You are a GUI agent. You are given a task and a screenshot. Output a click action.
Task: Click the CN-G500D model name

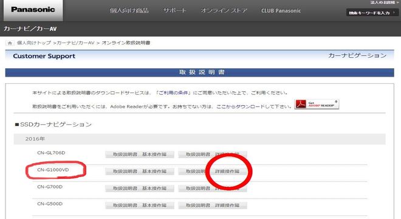click(x=50, y=204)
